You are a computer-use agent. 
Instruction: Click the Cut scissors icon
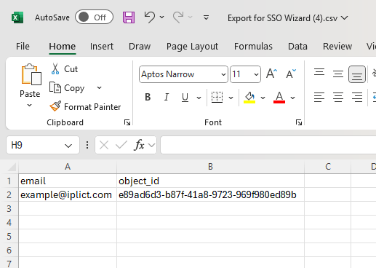coord(55,69)
